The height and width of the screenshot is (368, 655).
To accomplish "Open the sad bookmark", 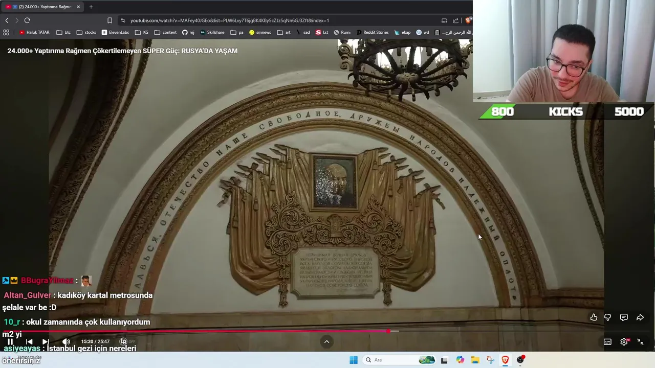I will [x=303, y=32].
